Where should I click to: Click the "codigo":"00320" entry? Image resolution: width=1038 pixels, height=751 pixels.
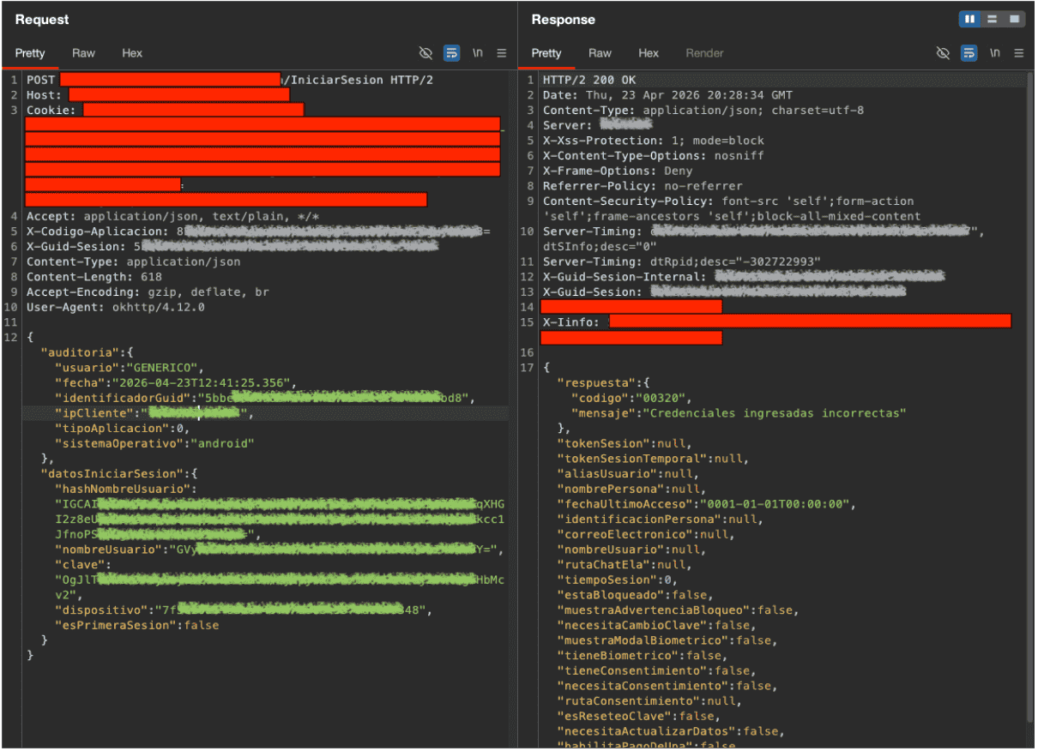coord(631,398)
